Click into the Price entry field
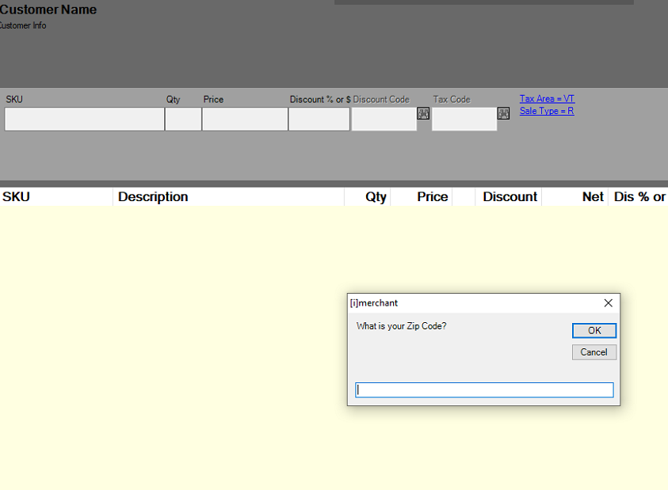This screenshot has height=490, width=668. 245,119
